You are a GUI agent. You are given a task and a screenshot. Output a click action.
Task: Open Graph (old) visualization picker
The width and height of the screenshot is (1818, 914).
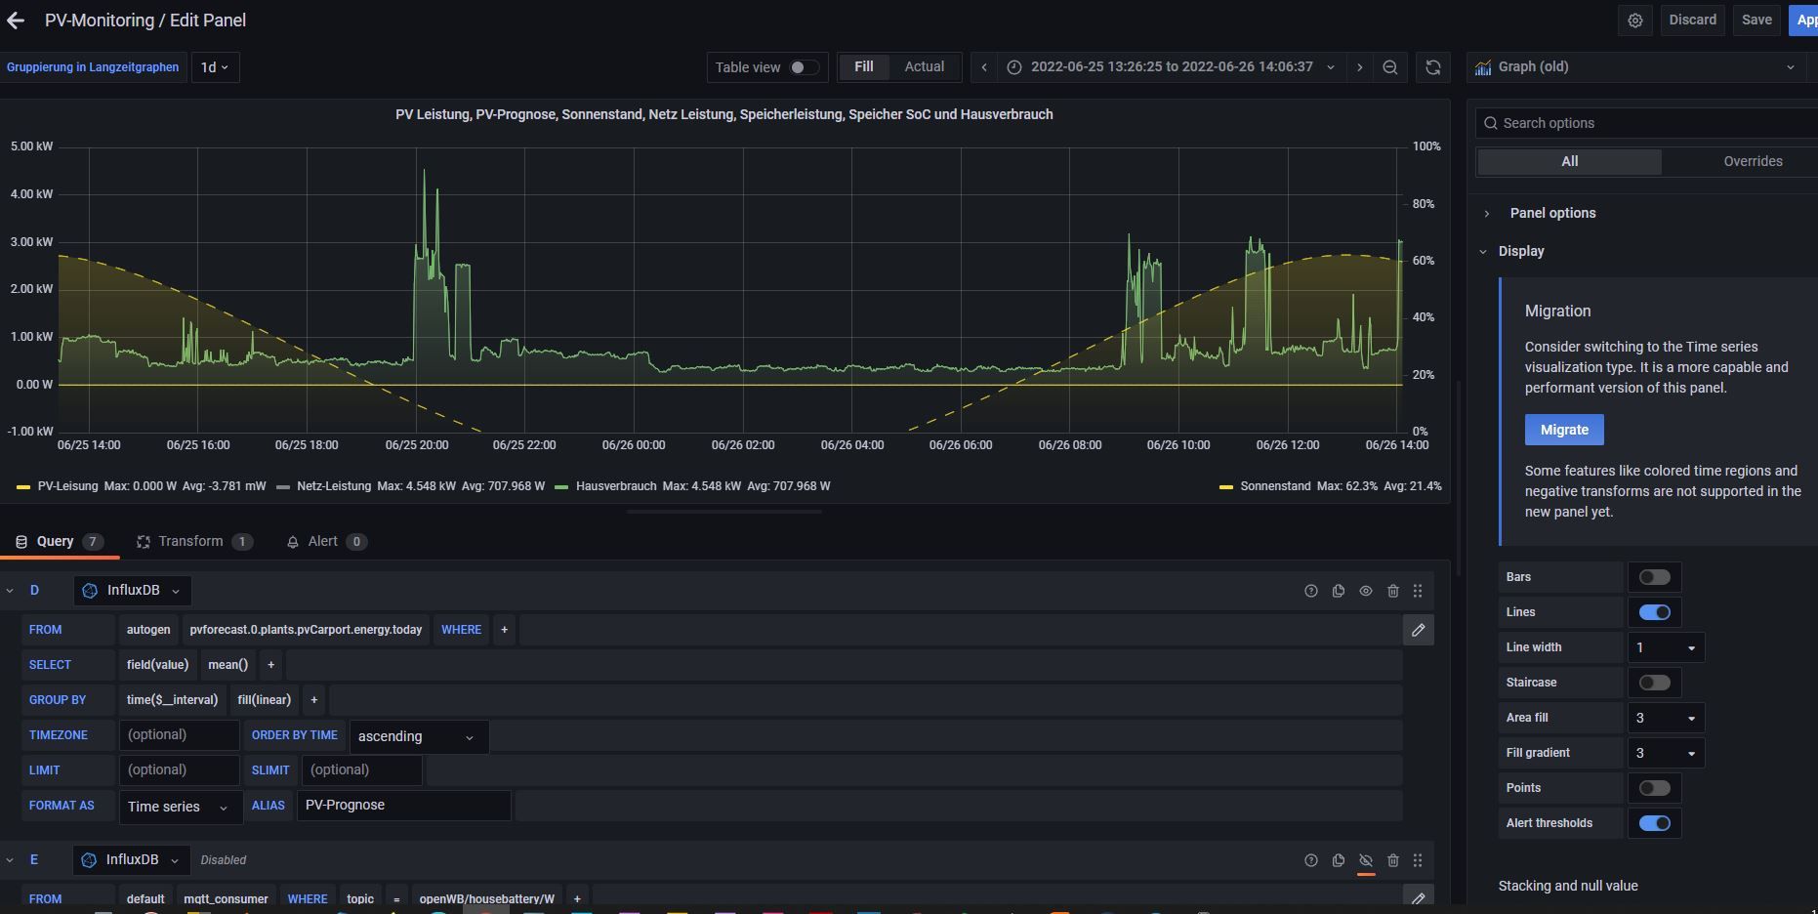pyautogui.click(x=1636, y=67)
